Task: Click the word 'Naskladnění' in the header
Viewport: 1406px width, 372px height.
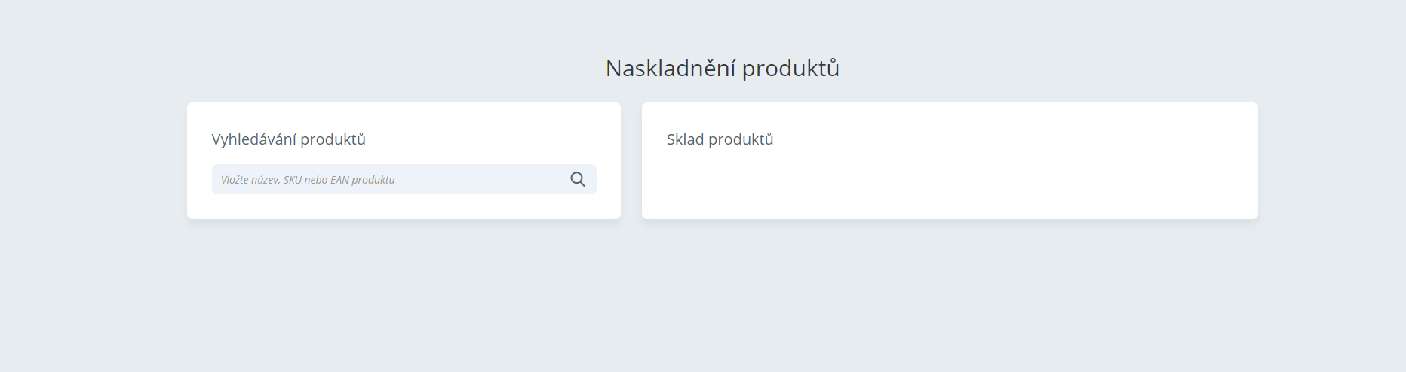Action: (x=671, y=69)
